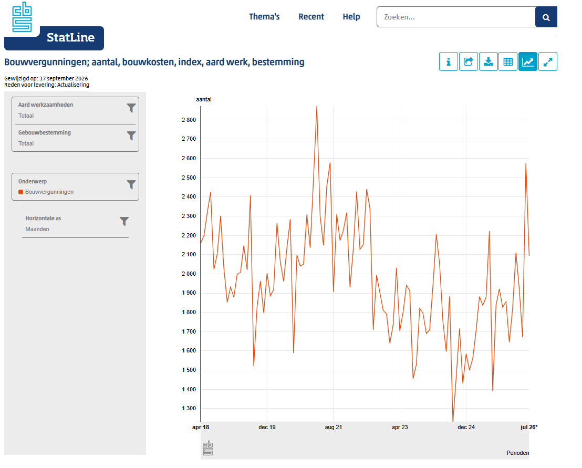
Task: Click the StatLine home link
Action: pos(70,37)
